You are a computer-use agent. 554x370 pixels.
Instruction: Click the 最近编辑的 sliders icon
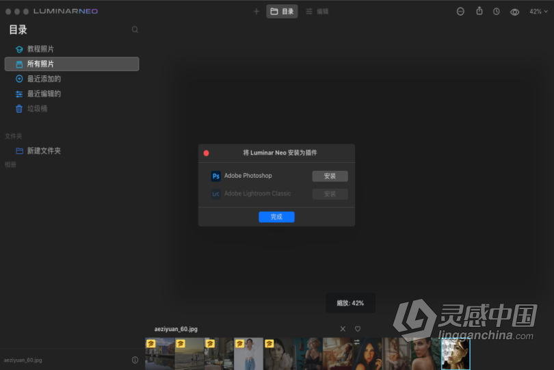pyautogui.click(x=19, y=94)
